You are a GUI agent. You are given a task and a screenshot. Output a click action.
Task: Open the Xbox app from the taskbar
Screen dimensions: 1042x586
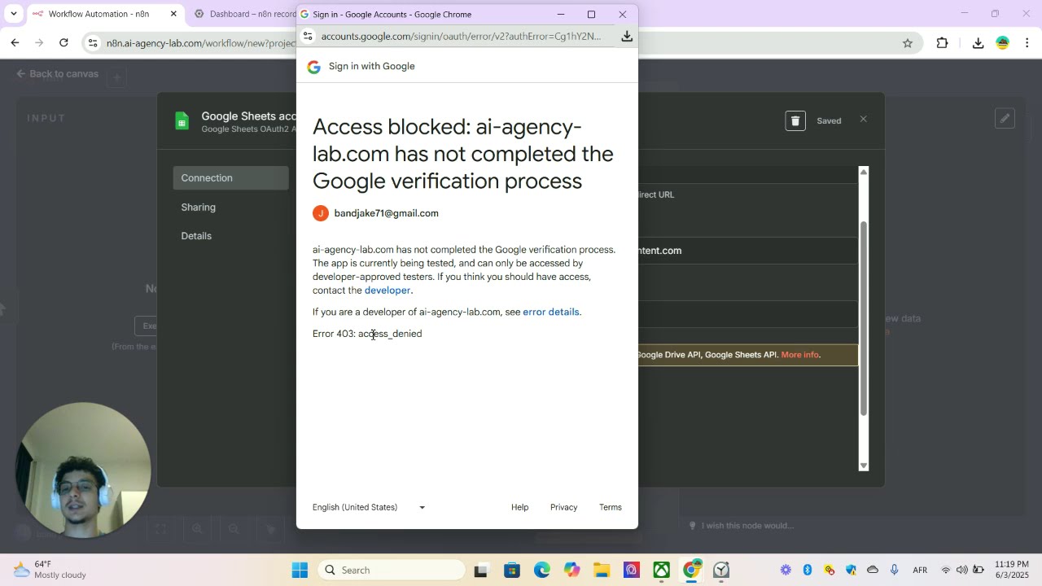[x=661, y=570]
